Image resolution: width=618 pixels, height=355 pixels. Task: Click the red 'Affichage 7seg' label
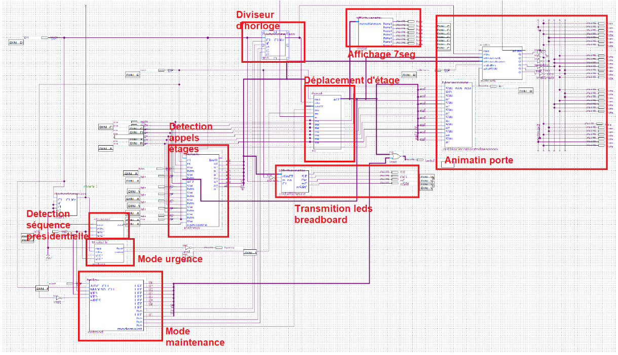point(381,55)
